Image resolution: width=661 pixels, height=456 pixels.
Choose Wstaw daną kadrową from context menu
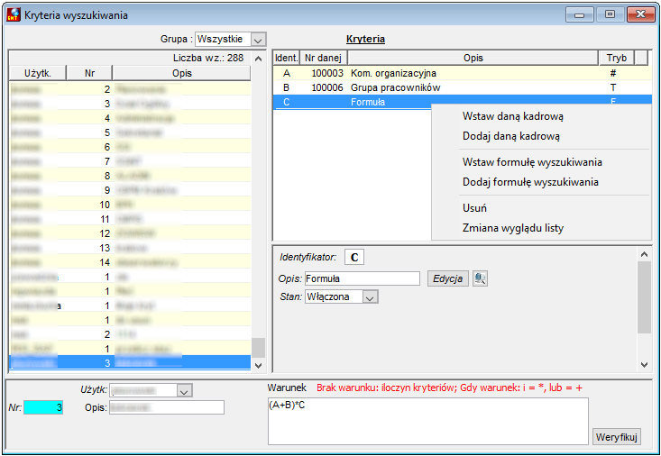coord(512,116)
